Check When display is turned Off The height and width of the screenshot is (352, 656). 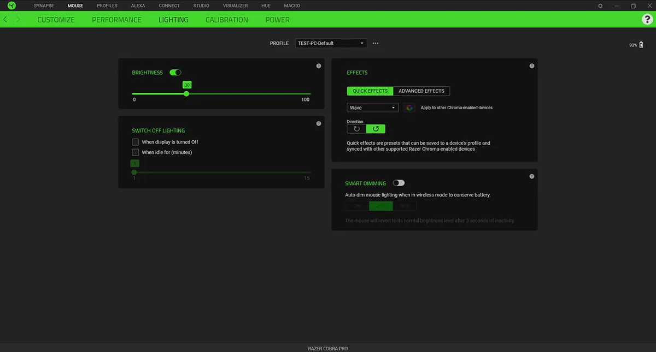point(136,142)
